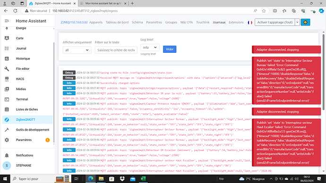Image resolution: width=326 pixels, height=183 pixels.
Task: Open the Carte map icon in sidebar
Action: point(7,38)
